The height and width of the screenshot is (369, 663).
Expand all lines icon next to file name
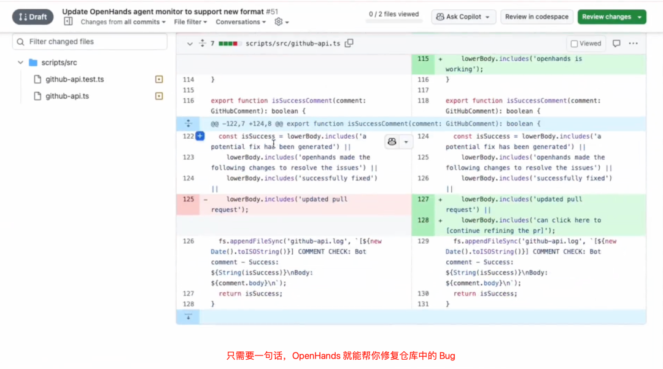[203, 43]
